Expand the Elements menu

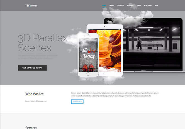121,6
